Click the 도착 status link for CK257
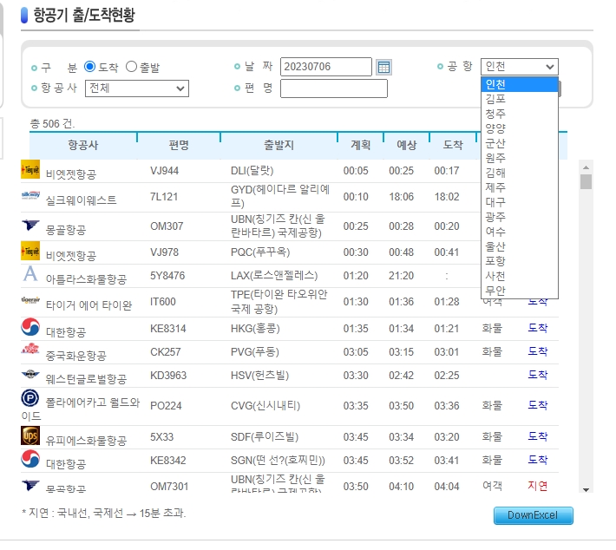The width and height of the screenshot is (616, 550). [x=537, y=351]
